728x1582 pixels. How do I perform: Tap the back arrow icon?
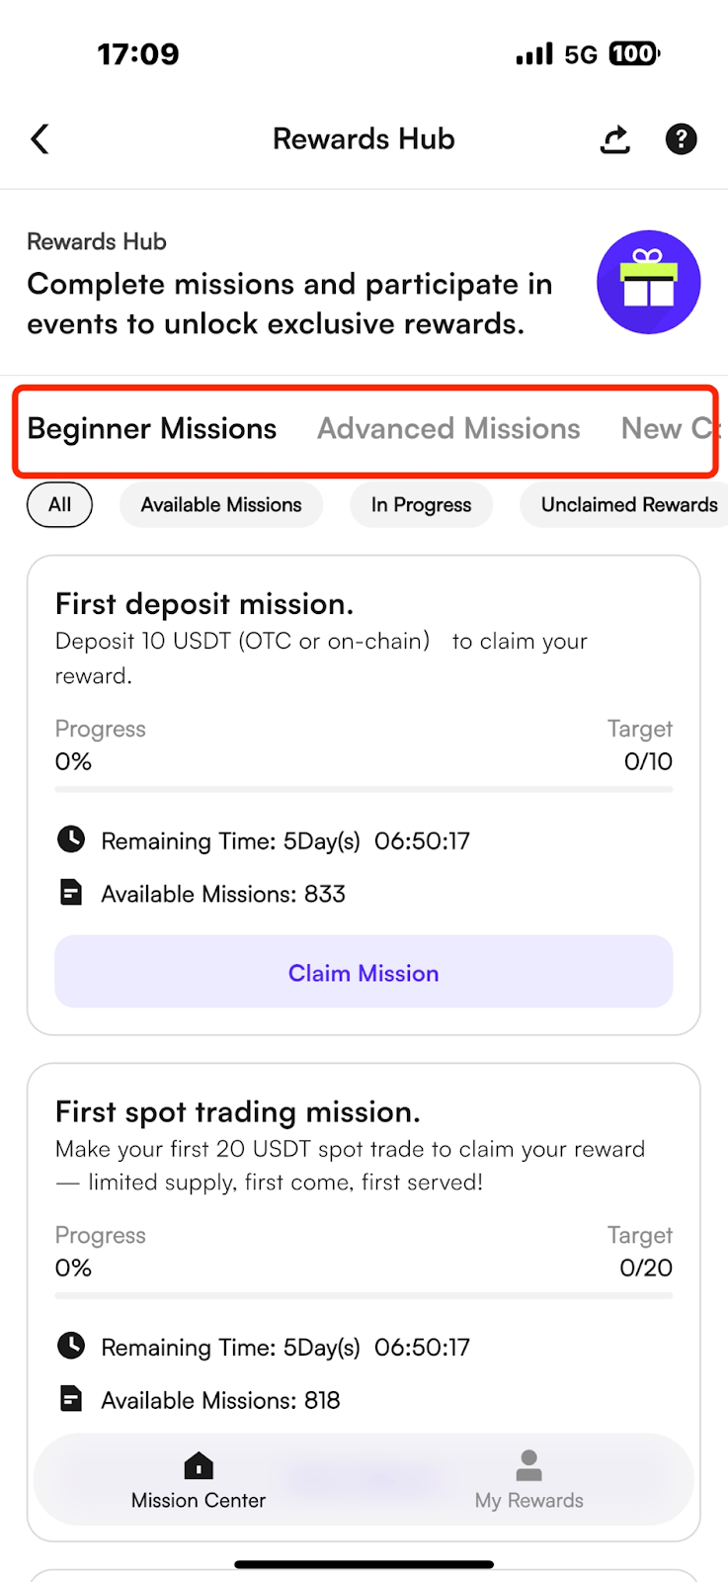coord(40,139)
